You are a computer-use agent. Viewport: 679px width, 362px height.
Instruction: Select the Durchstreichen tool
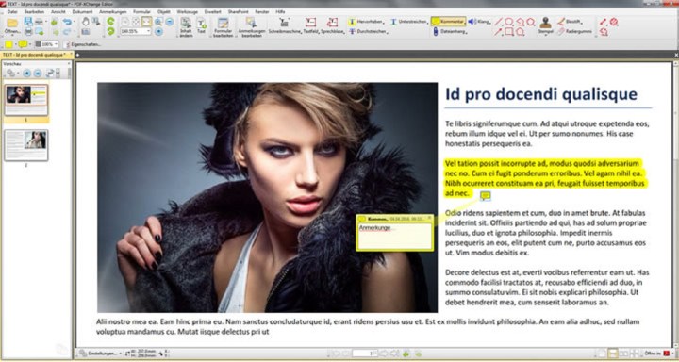(368, 32)
